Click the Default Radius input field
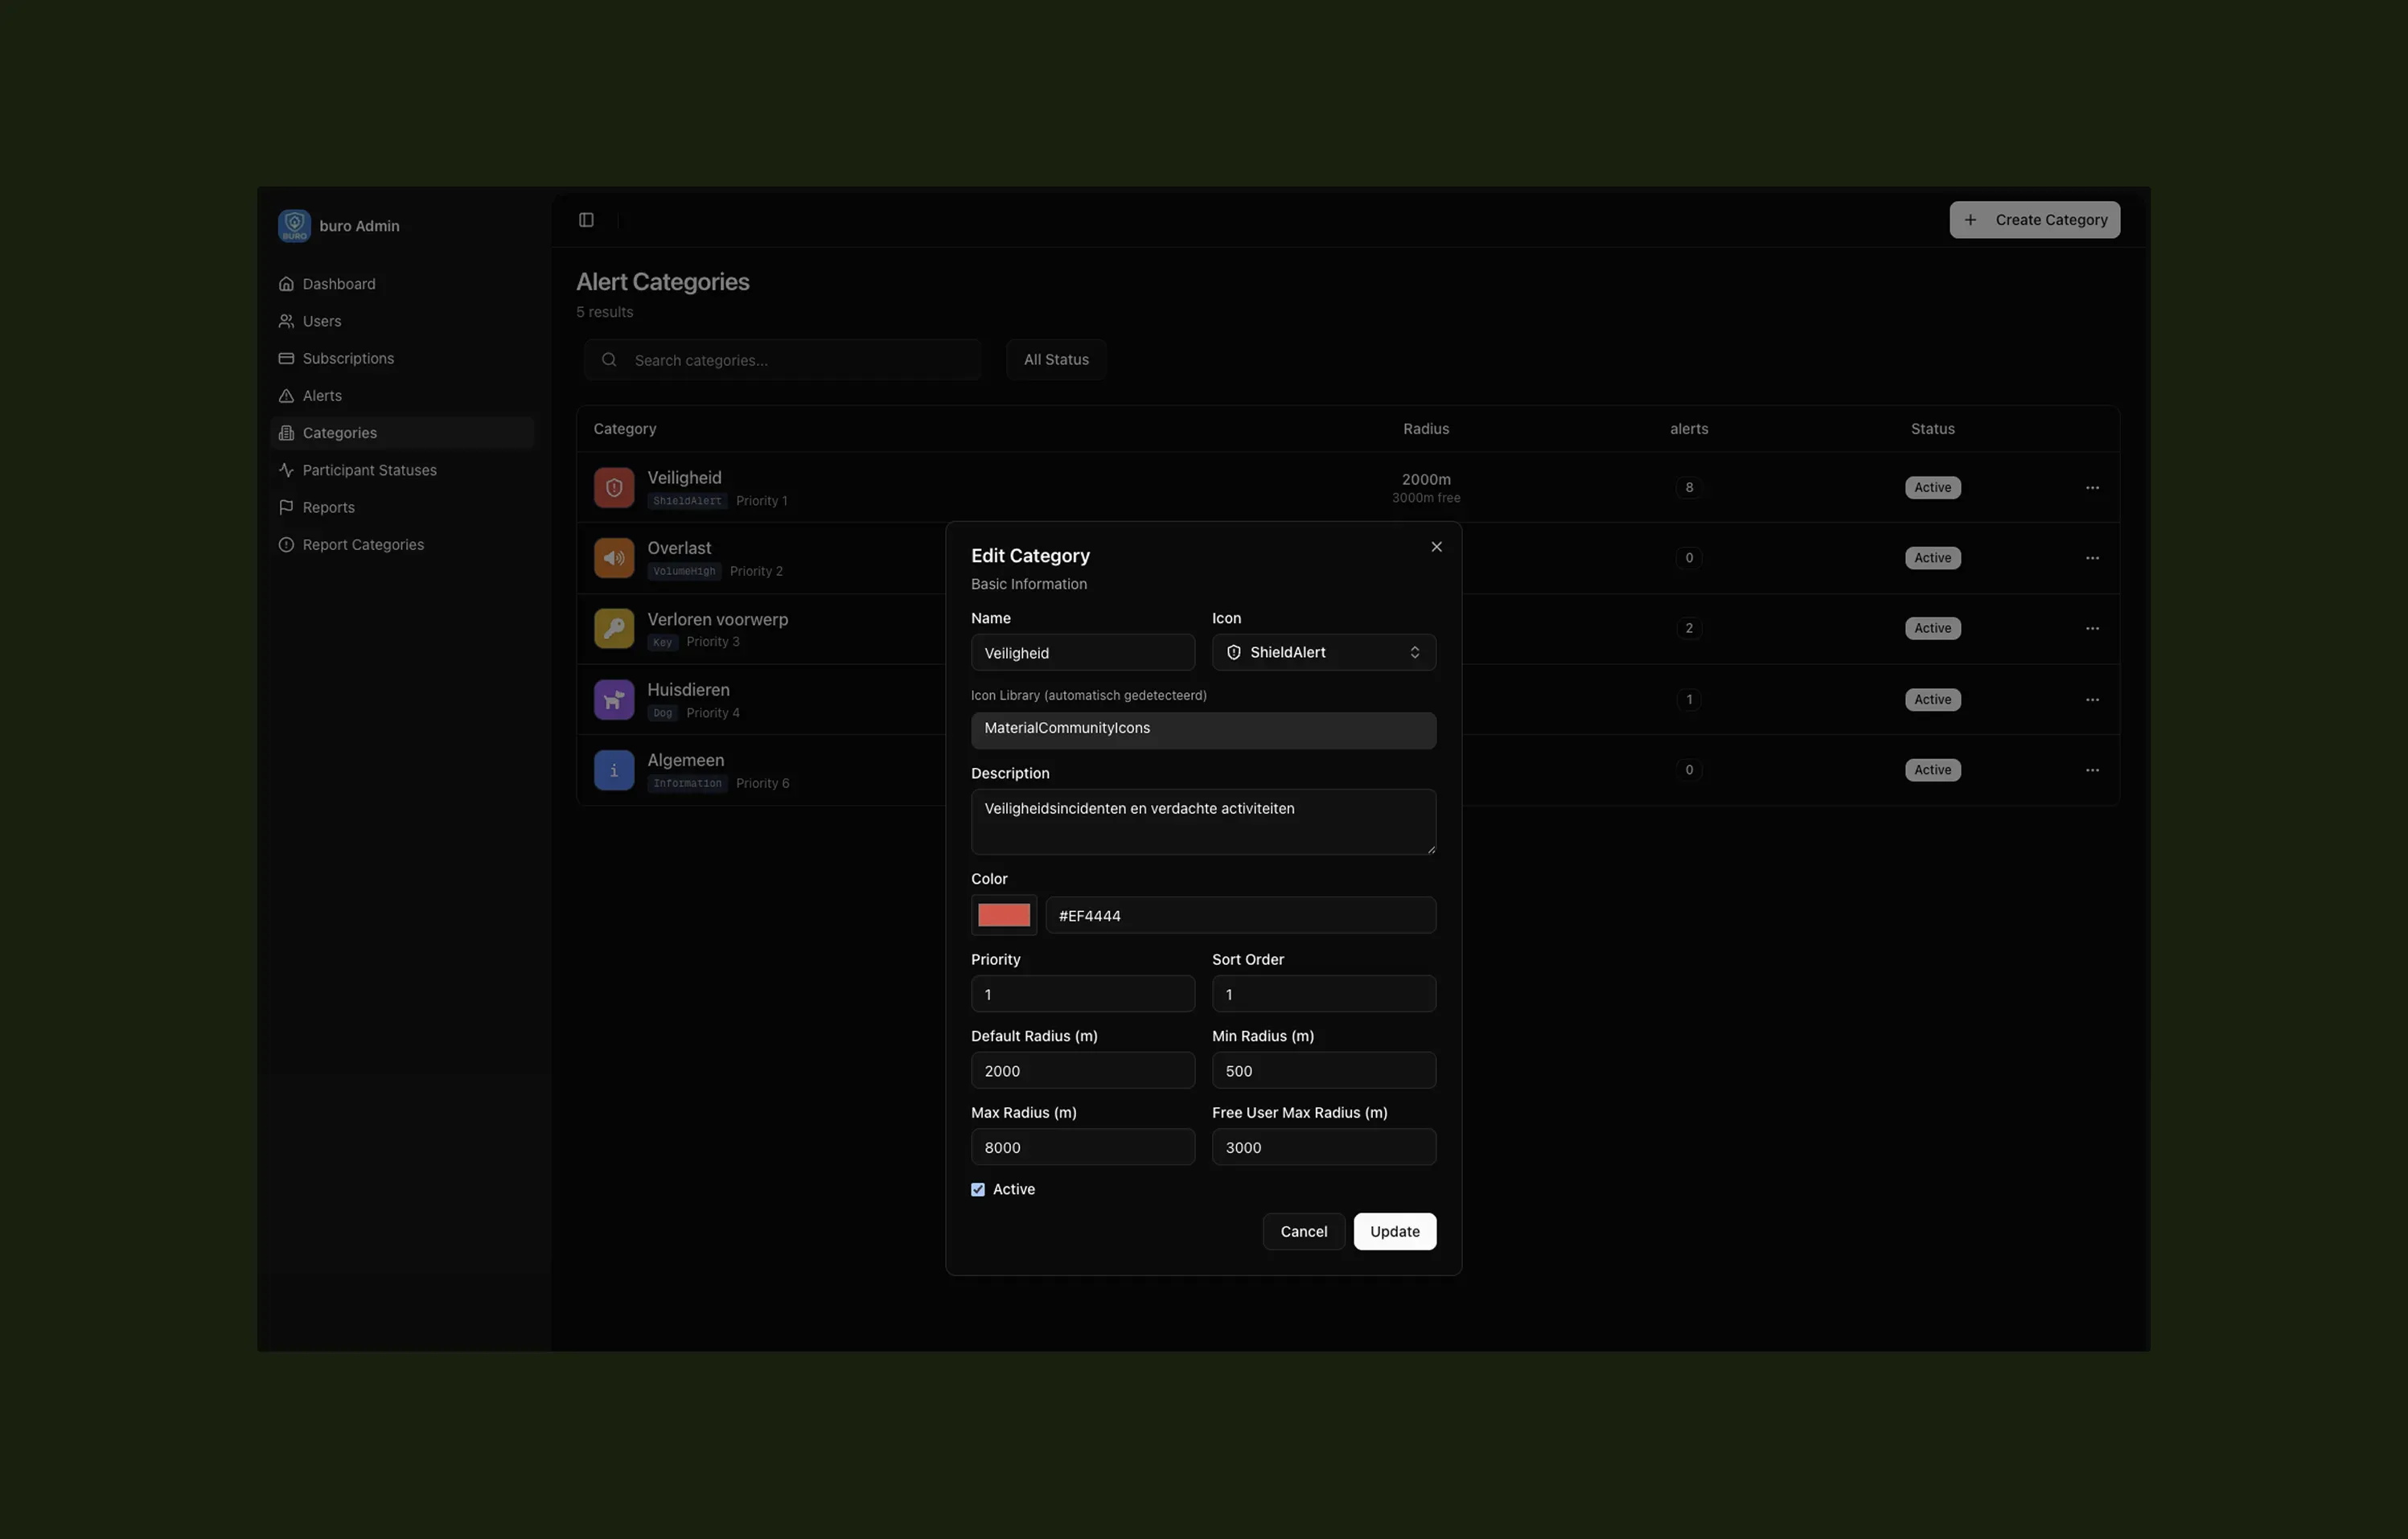Screen dimensions: 2408x1539 click(1082, 1070)
